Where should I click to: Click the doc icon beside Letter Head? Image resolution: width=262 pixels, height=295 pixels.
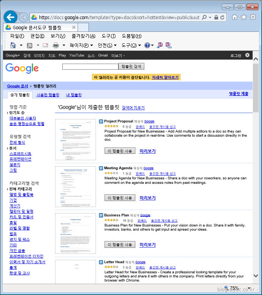click(101, 262)
